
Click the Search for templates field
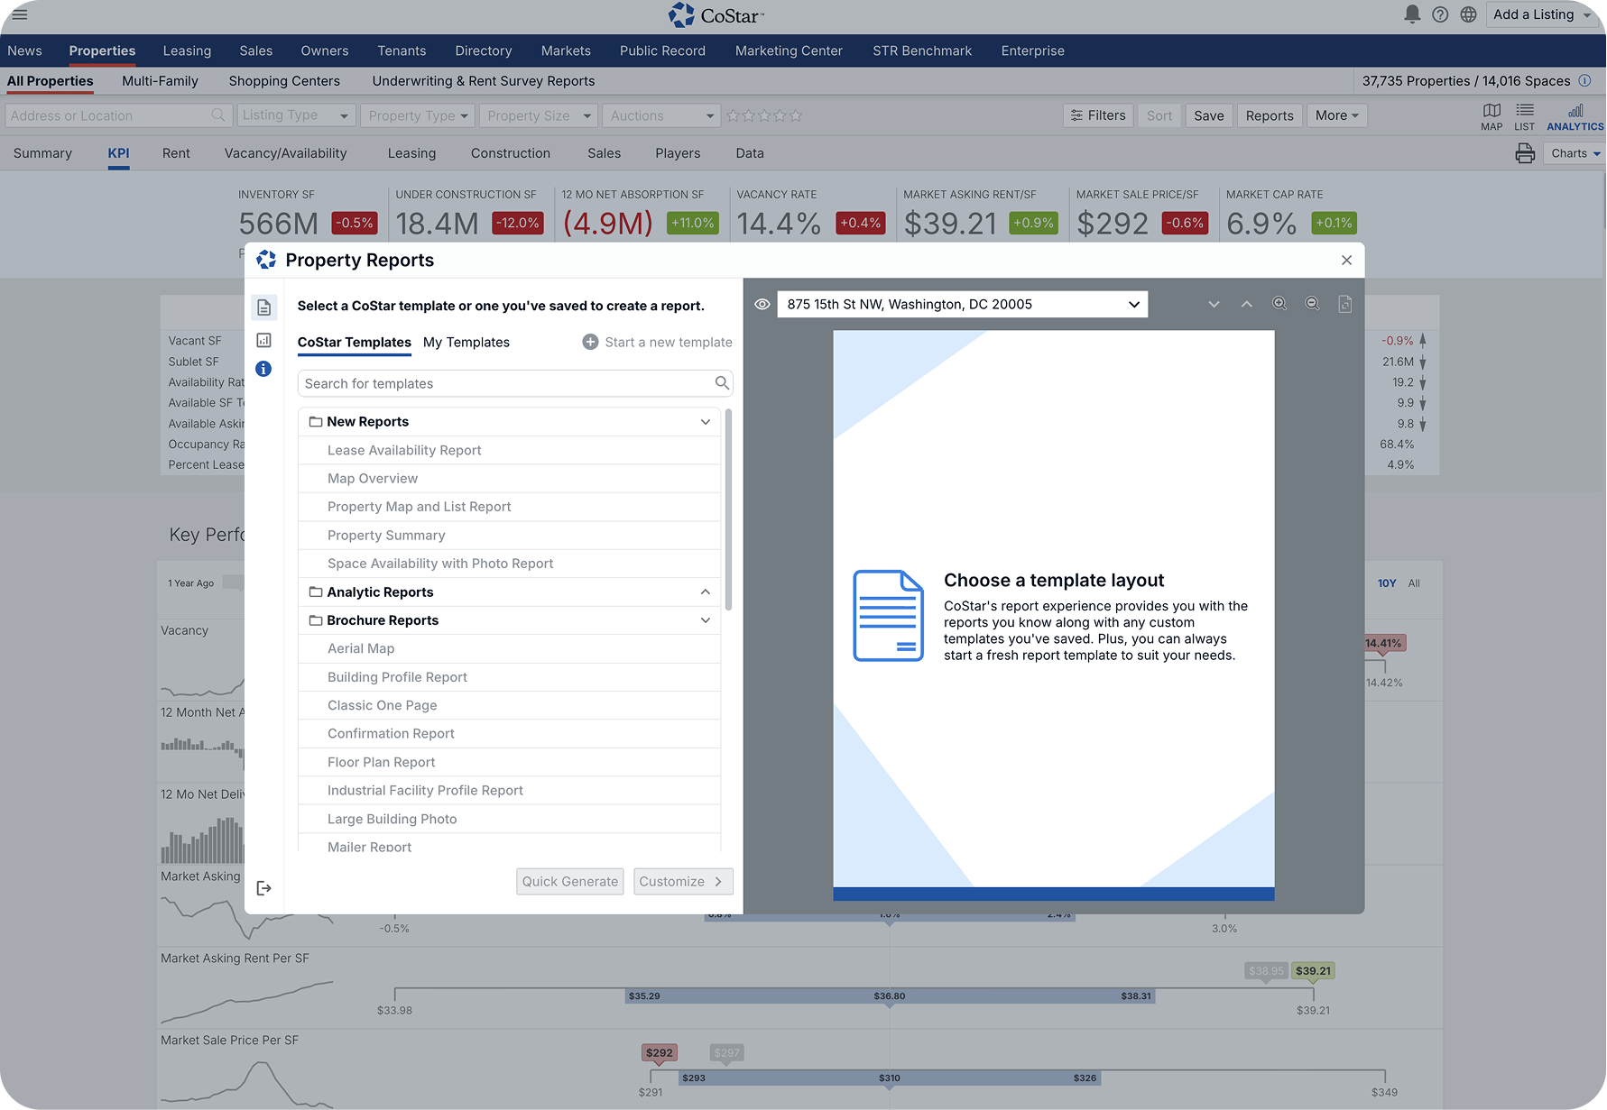[x=507, y=384]
